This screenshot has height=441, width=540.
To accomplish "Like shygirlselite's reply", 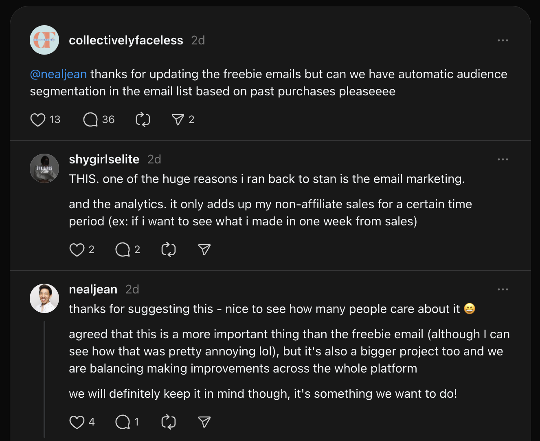I will [77, 250].
